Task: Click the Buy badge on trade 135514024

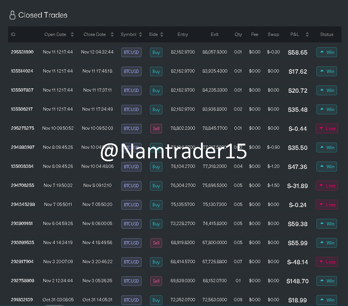Action: 156,71
